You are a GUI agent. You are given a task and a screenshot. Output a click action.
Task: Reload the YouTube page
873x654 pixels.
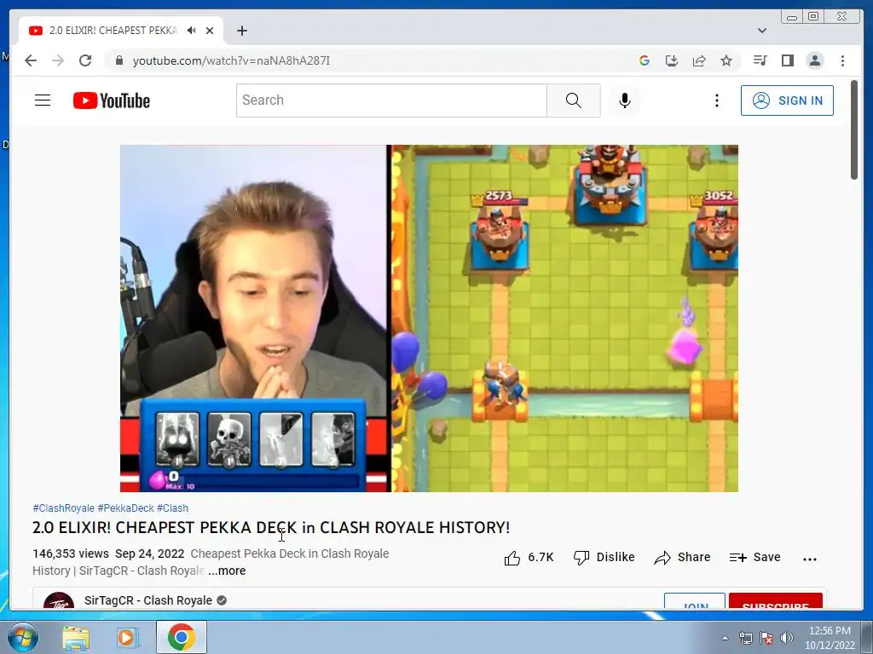click(x=85, y=60)
